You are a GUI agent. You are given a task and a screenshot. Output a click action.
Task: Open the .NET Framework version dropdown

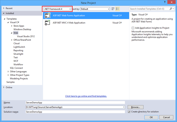tap(57, 9)
